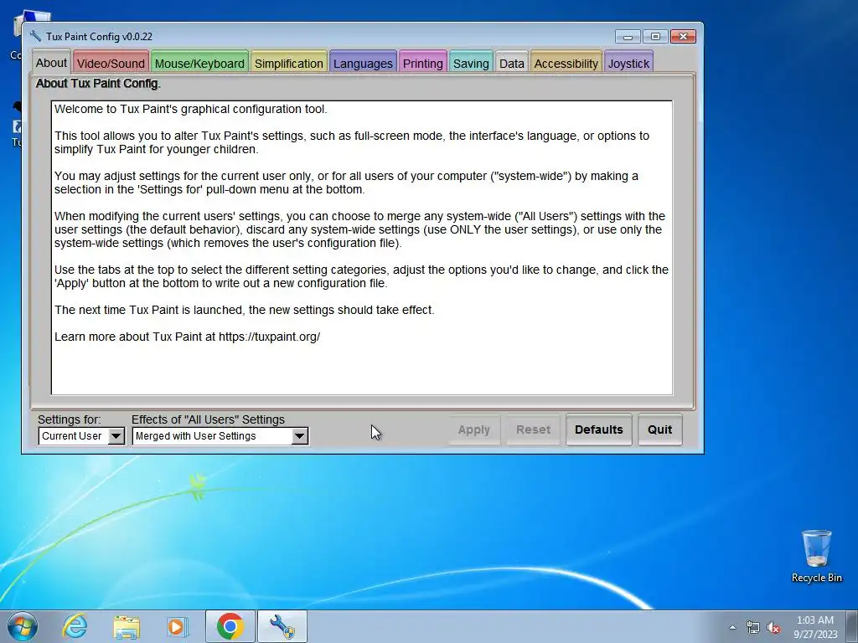This screenshot has width=858, height=643.
Task: Launch Internet Explorer from taskbar
Action: pyautogui.click(x=75, y=626)
